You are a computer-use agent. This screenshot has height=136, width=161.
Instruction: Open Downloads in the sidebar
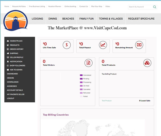click(x=13, y=82)
